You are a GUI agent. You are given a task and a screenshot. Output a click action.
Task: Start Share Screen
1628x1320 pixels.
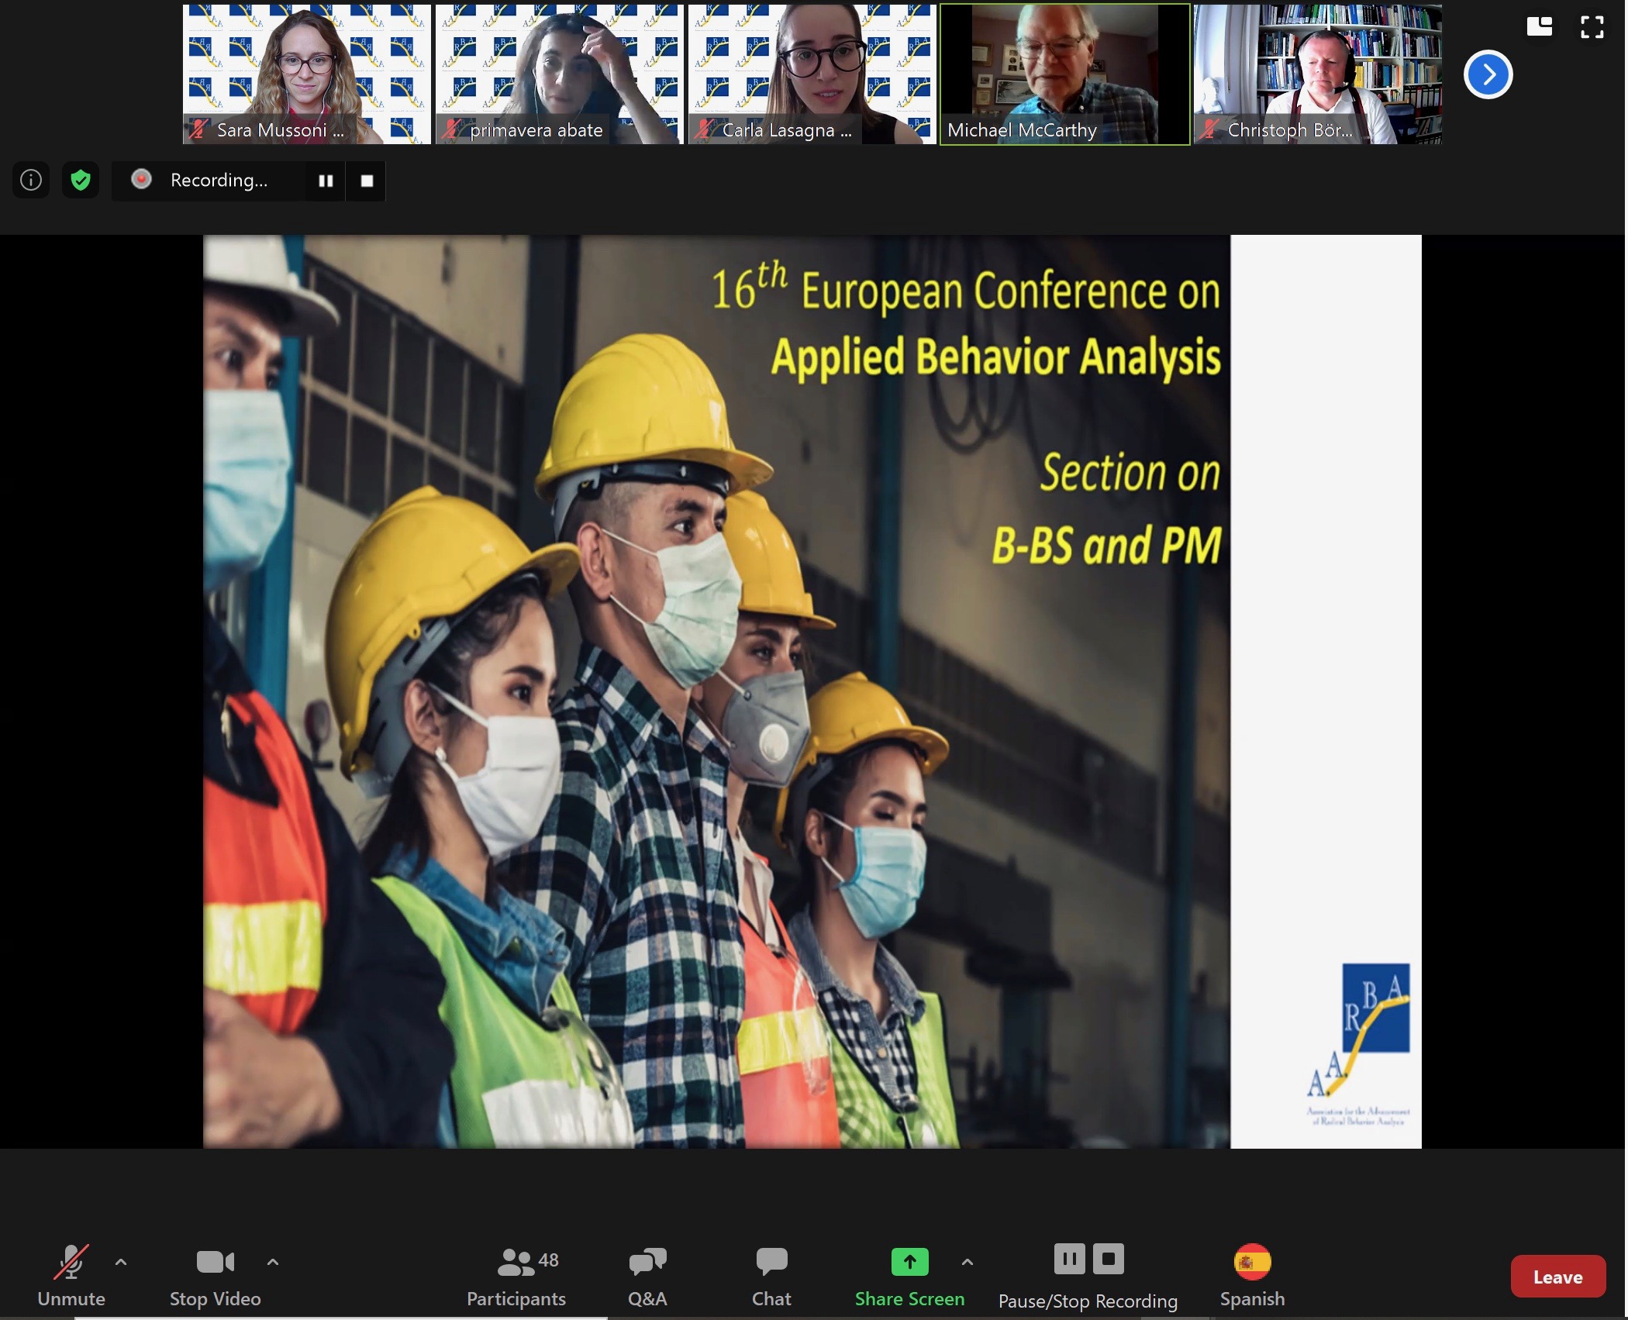[x=909, y=1275]
